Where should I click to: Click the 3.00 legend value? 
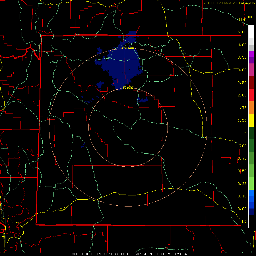(242, 70)
